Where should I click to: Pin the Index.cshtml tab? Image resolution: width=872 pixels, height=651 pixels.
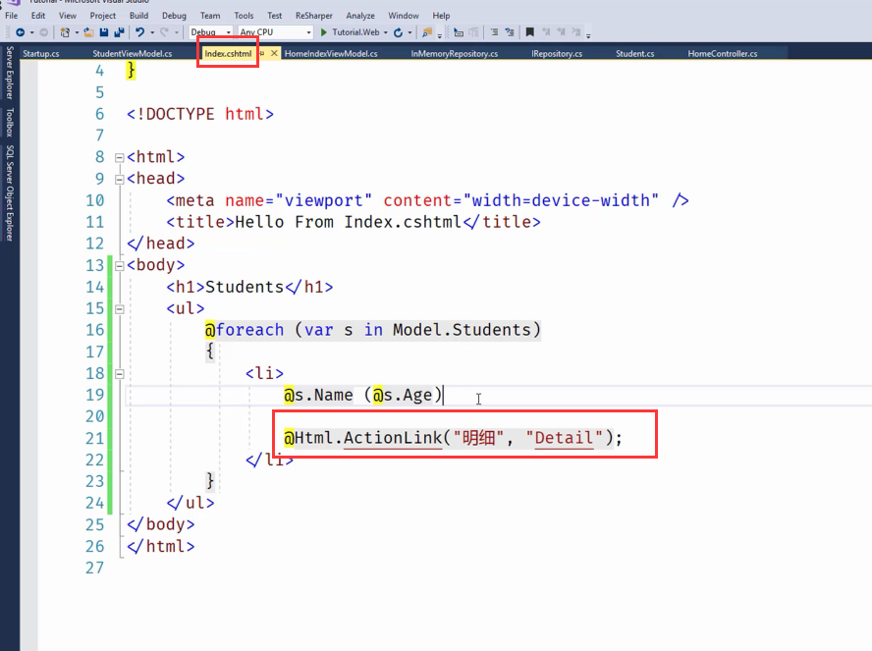click(262, 54)
